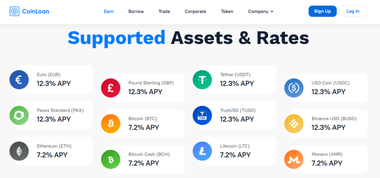Select the Paxos Standard green icon
This screenshot has height=178, width=380.
pyautogui.click(x=19, y=115)
